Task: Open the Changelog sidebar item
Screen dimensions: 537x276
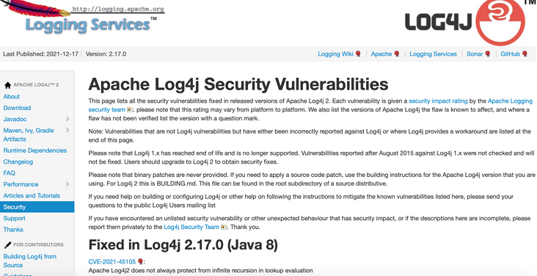Action: coord(18,161)
